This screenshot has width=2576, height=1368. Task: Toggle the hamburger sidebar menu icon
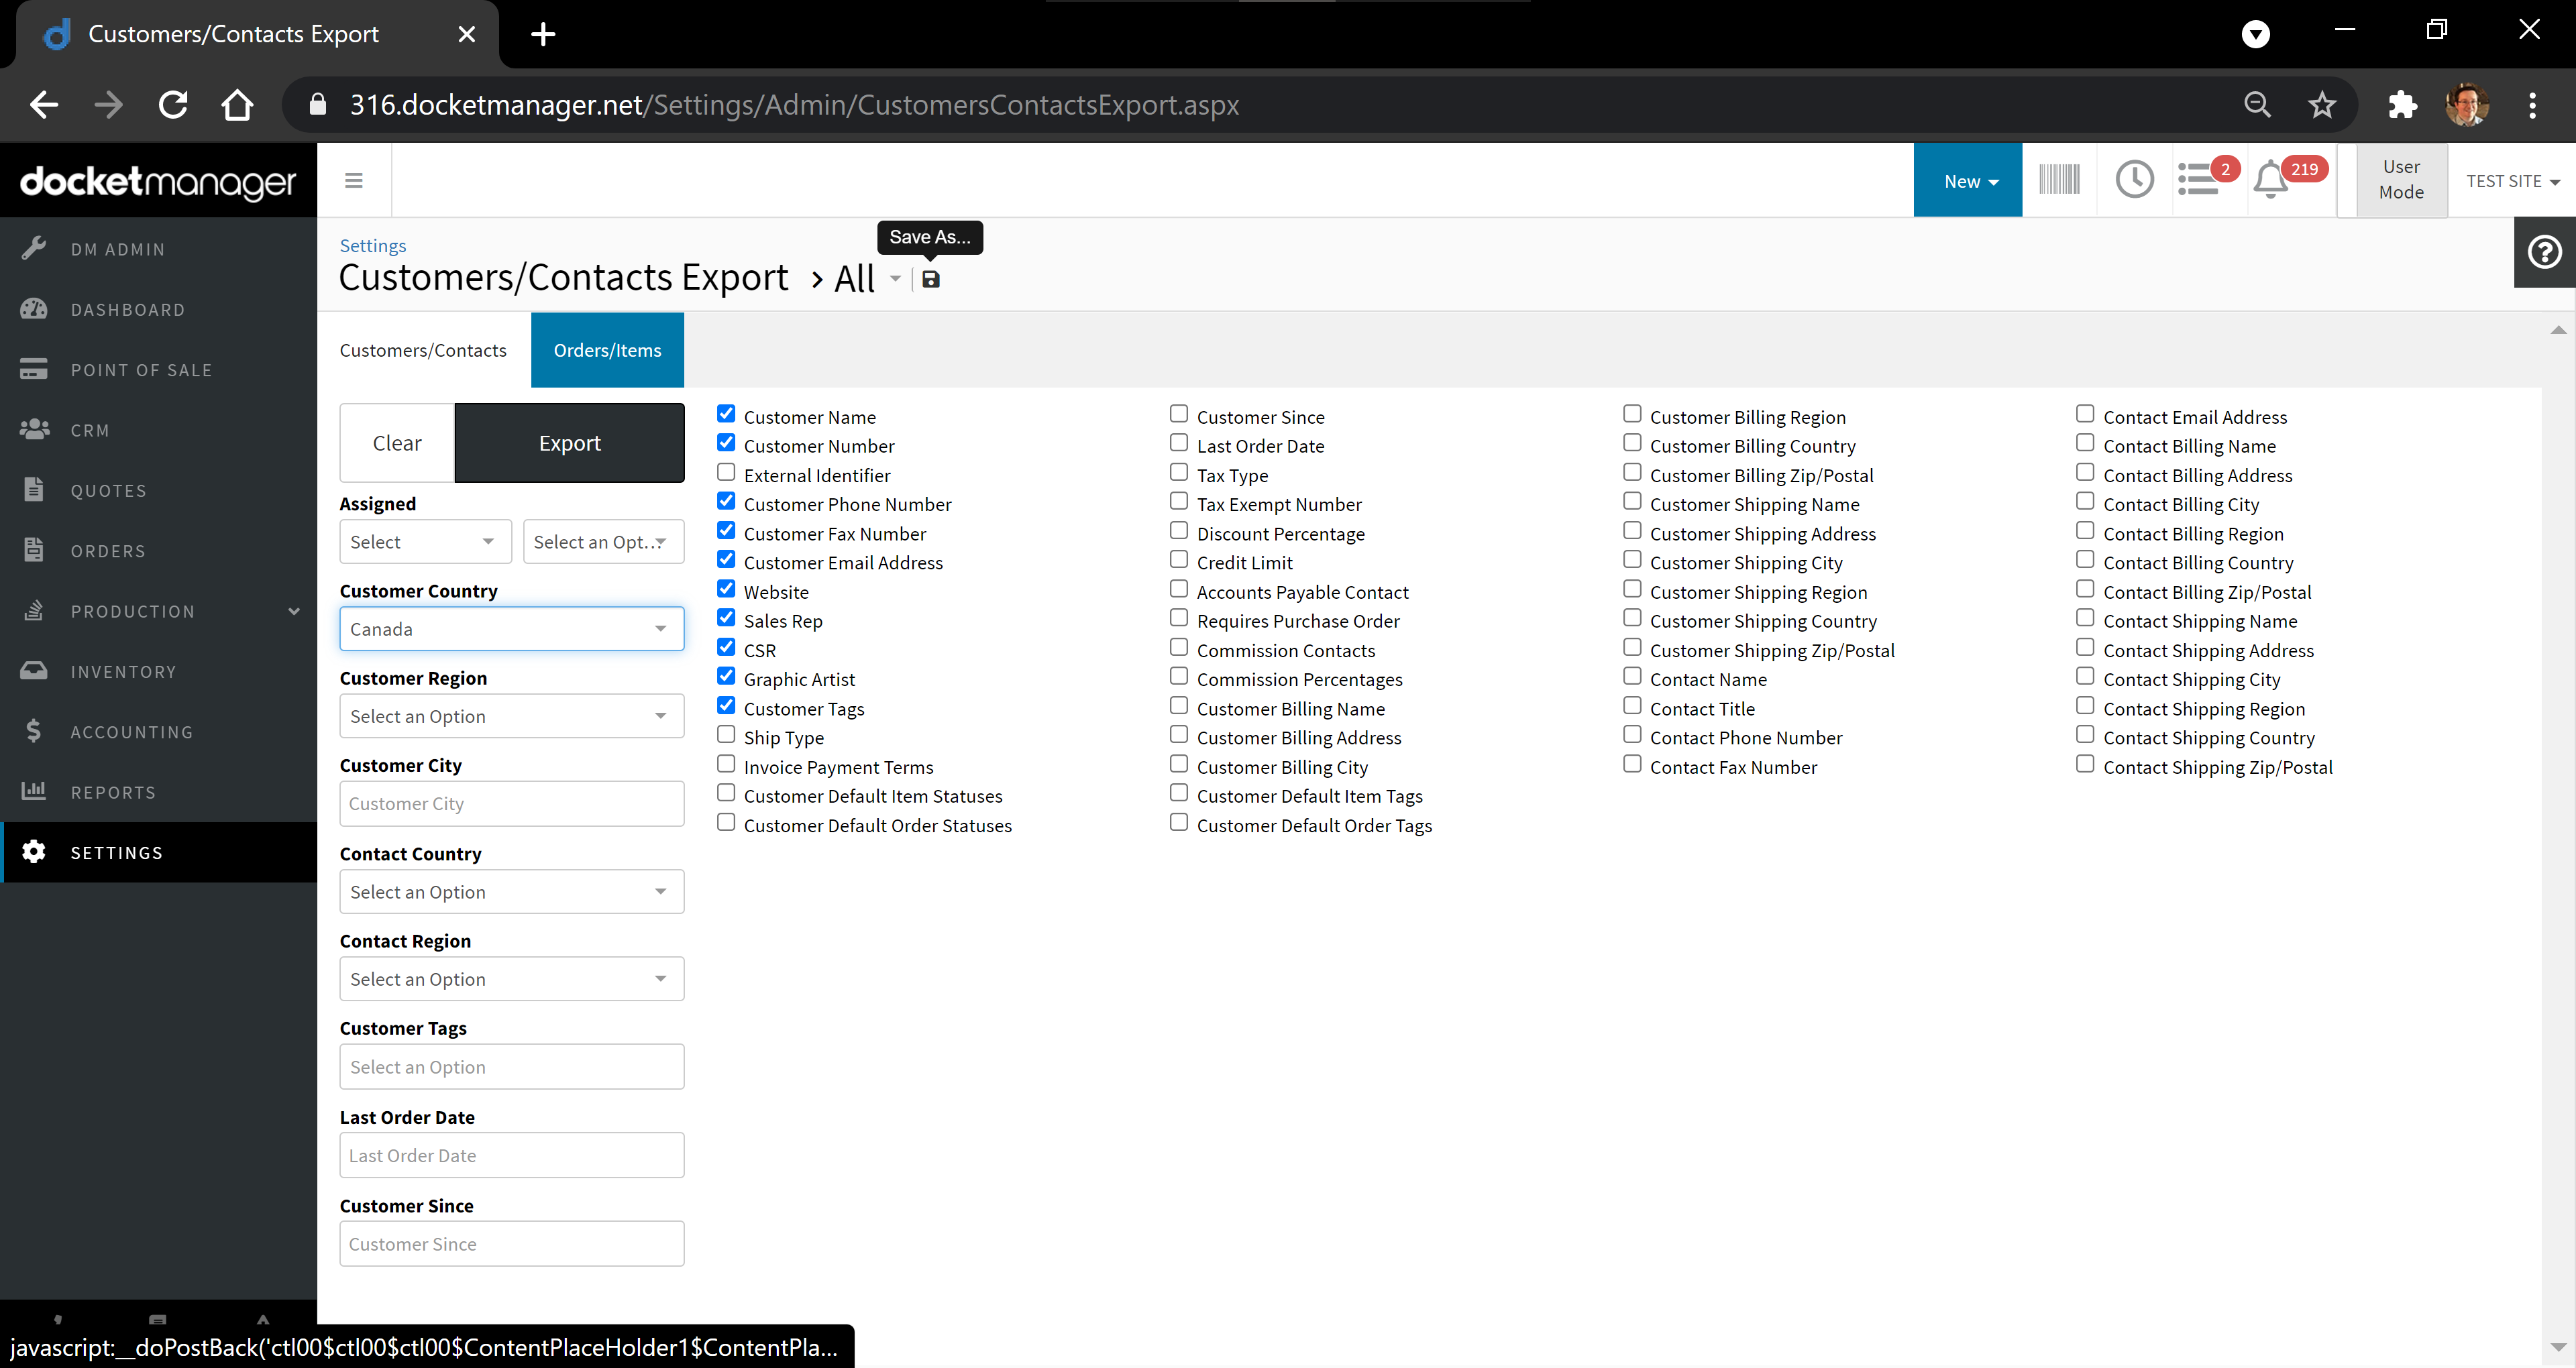click(354, 180)
